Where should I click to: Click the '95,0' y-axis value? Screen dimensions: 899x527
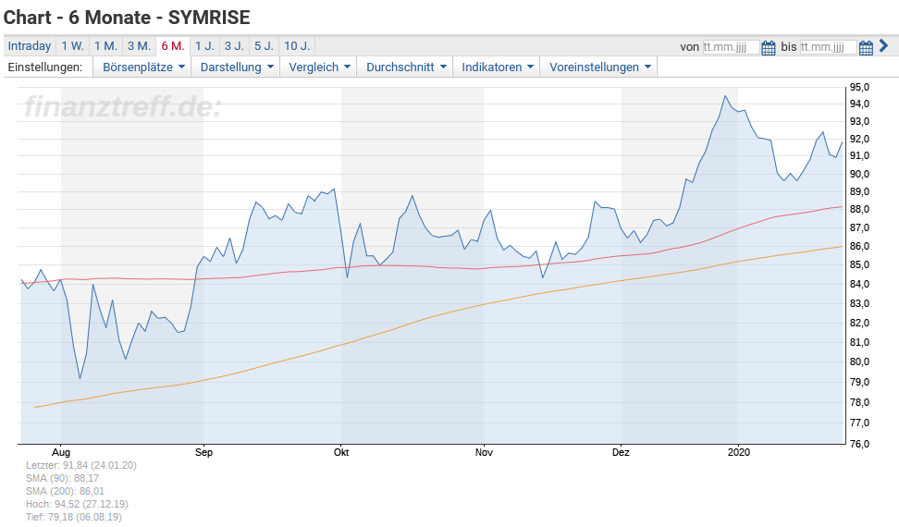pos(859,87)
